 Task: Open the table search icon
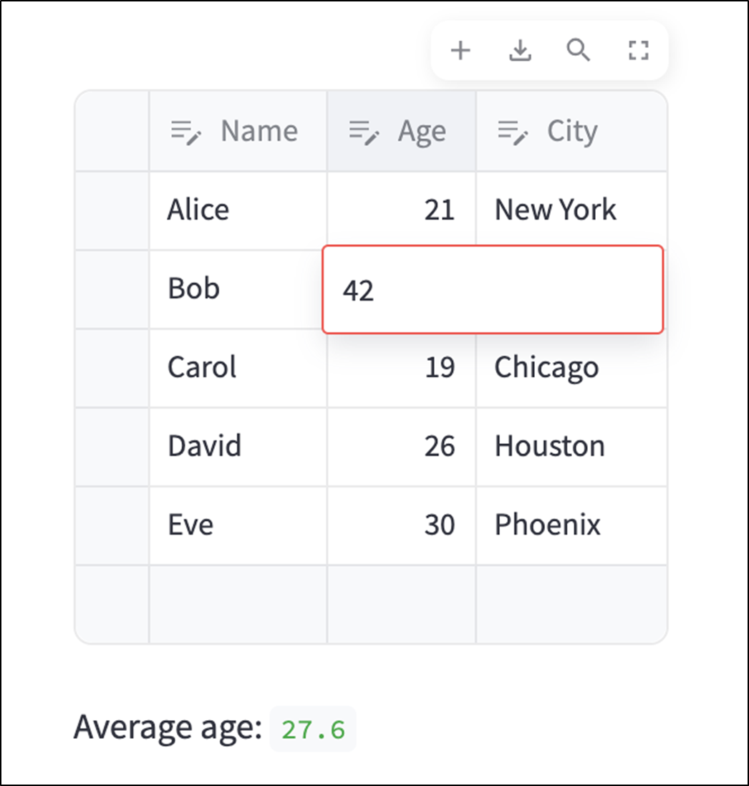click(x=579, y=51)
